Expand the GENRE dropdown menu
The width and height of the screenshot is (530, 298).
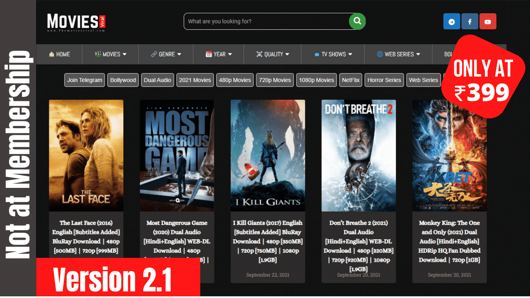point(166,54)
